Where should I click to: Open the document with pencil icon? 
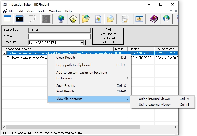(x=125, y=19)
